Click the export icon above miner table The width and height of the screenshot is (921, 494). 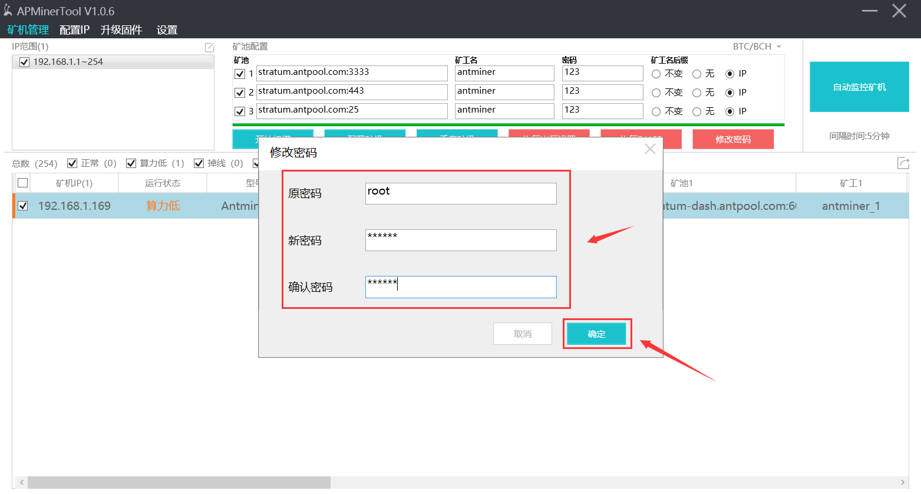[903, 163]
